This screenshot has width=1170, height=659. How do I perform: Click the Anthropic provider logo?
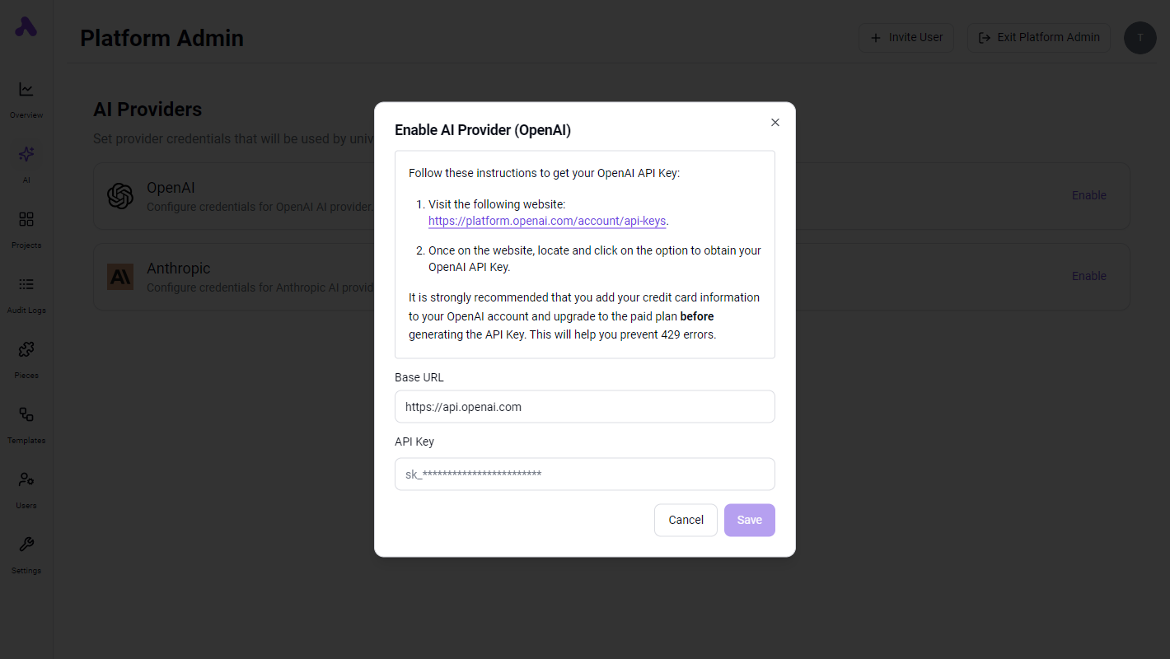[x=120, y=277]
